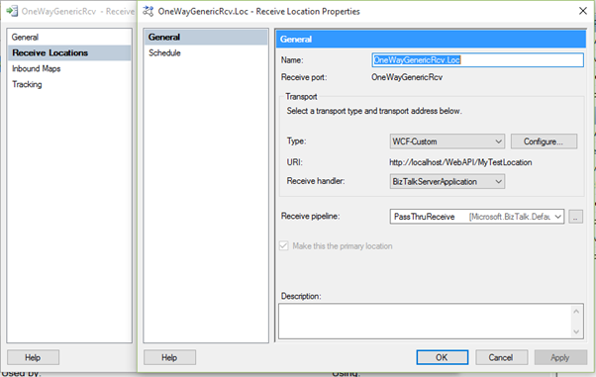The image size is (596, 377).
Task: Click the blue General section header
Action: [431, 40]
